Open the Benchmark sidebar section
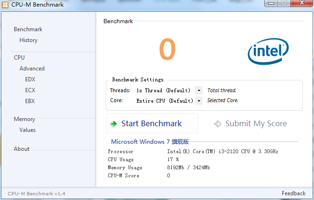Screen dimensions: 314x200 [28, 29]
